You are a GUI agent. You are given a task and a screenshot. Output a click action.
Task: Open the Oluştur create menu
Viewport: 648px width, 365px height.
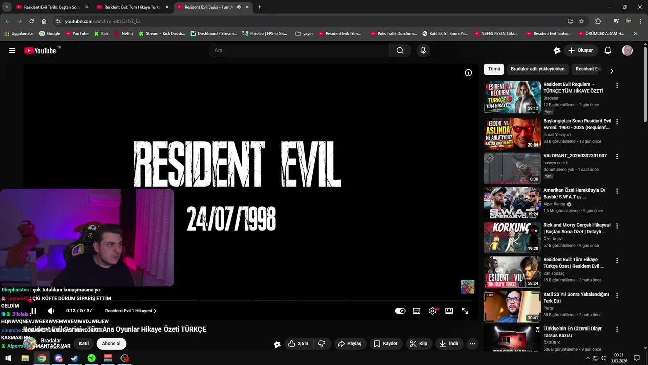click(x=581, y=50)
